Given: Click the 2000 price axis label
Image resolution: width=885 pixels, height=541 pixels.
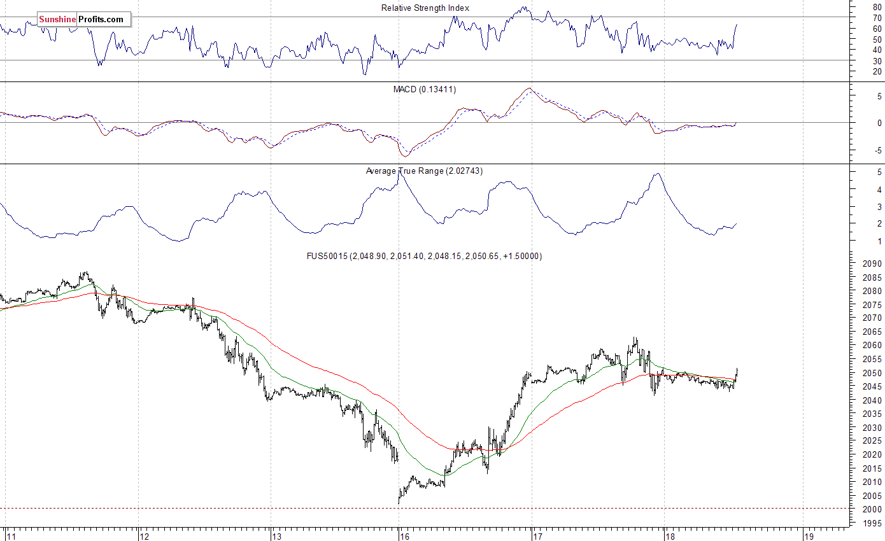Looking at the screenshot, I should click(872, 509).
